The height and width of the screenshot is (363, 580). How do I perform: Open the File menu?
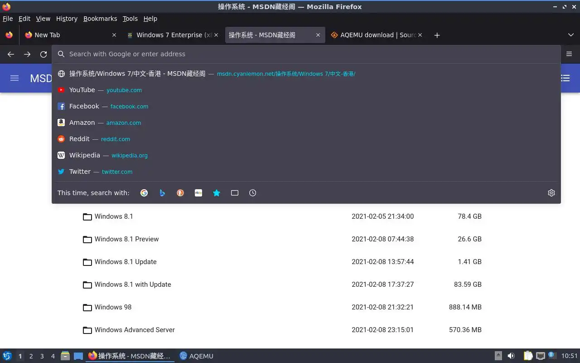(x=8, y=19)
